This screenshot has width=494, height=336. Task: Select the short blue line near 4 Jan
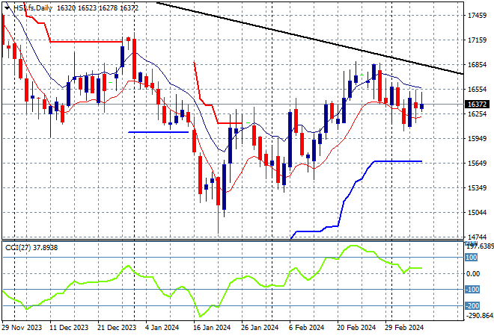[158, 132]
